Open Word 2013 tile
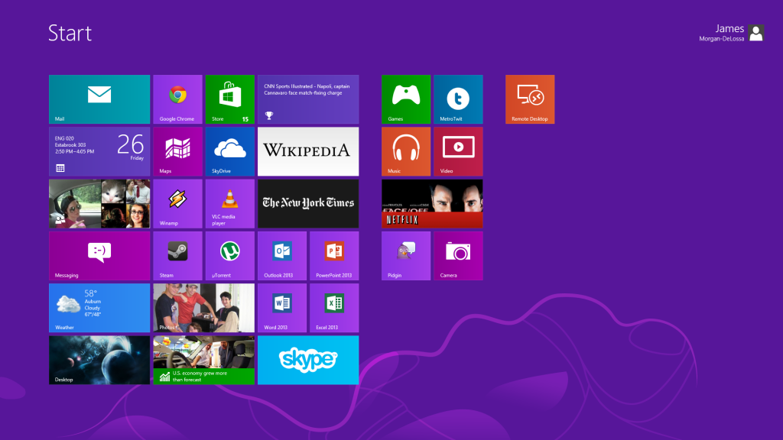 point(282,308)
